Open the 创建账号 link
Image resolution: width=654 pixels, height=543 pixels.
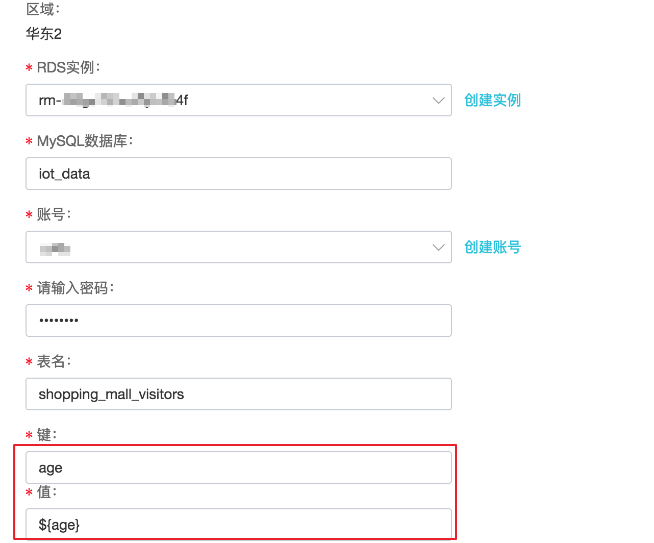coord(492,247)
